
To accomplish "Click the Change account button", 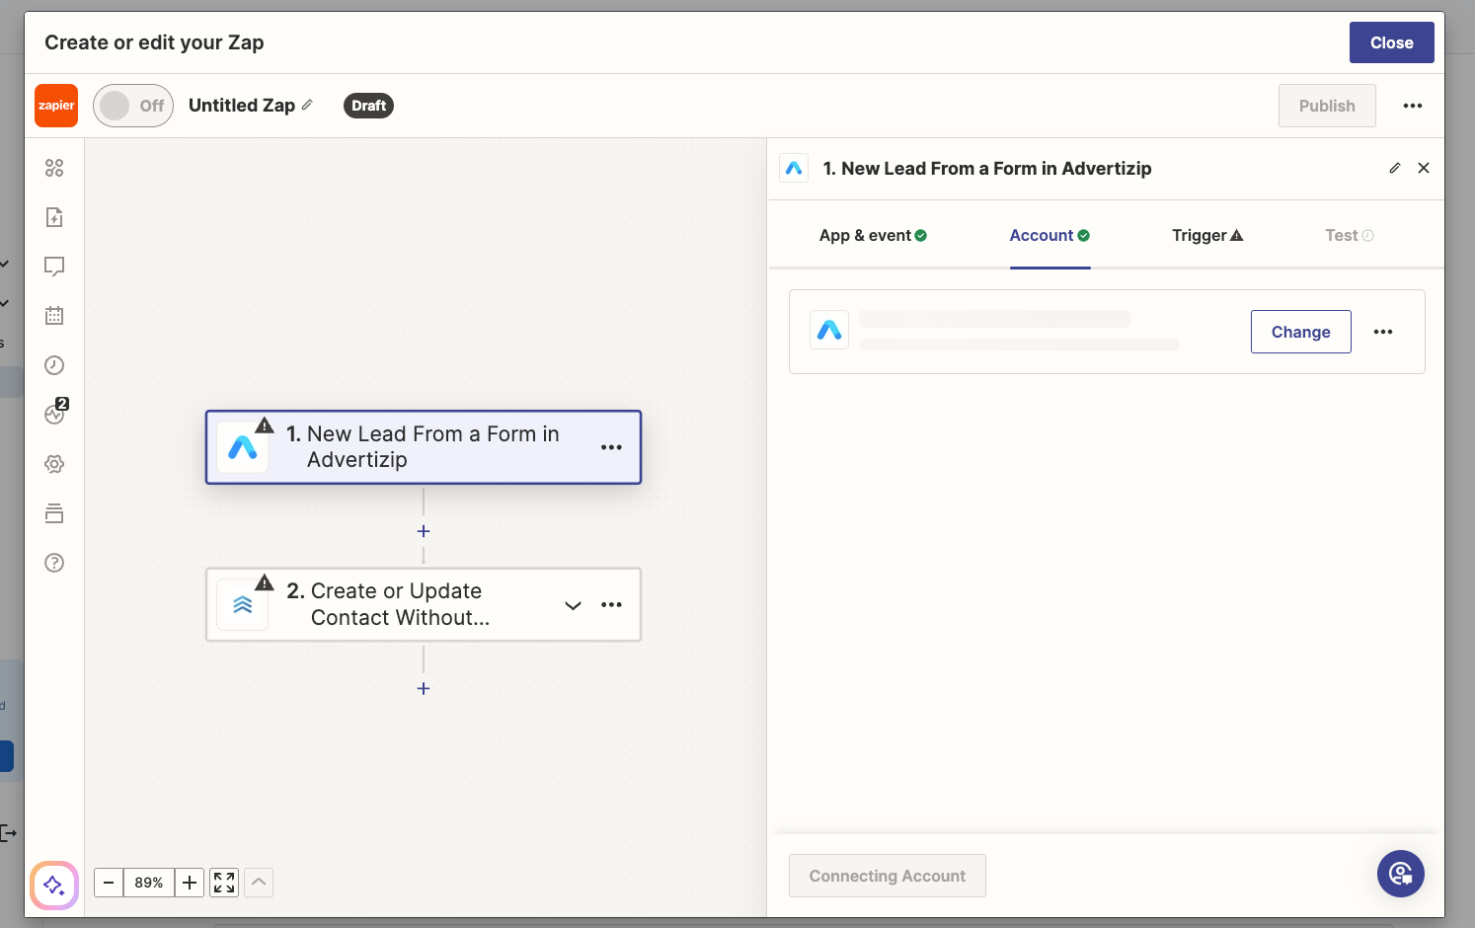I will pos(1300,332).
